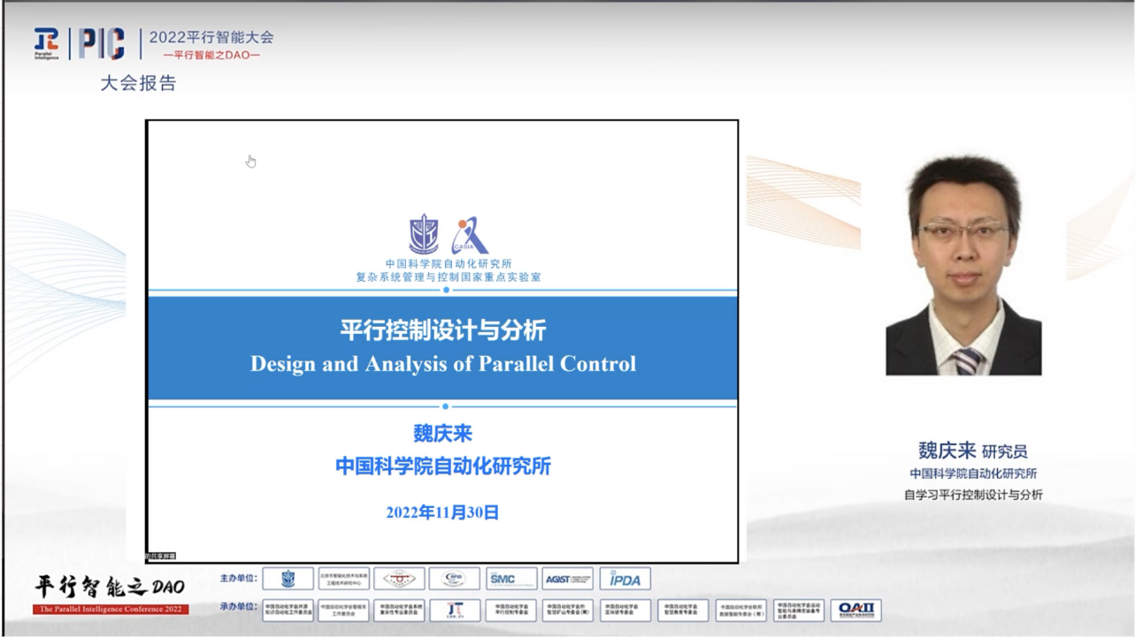
Task: Click the SMC sponsor logo
Action: 510,579
